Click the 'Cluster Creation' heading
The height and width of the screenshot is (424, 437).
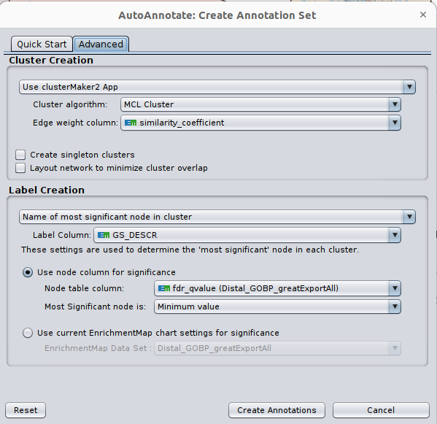click(51, 61)
